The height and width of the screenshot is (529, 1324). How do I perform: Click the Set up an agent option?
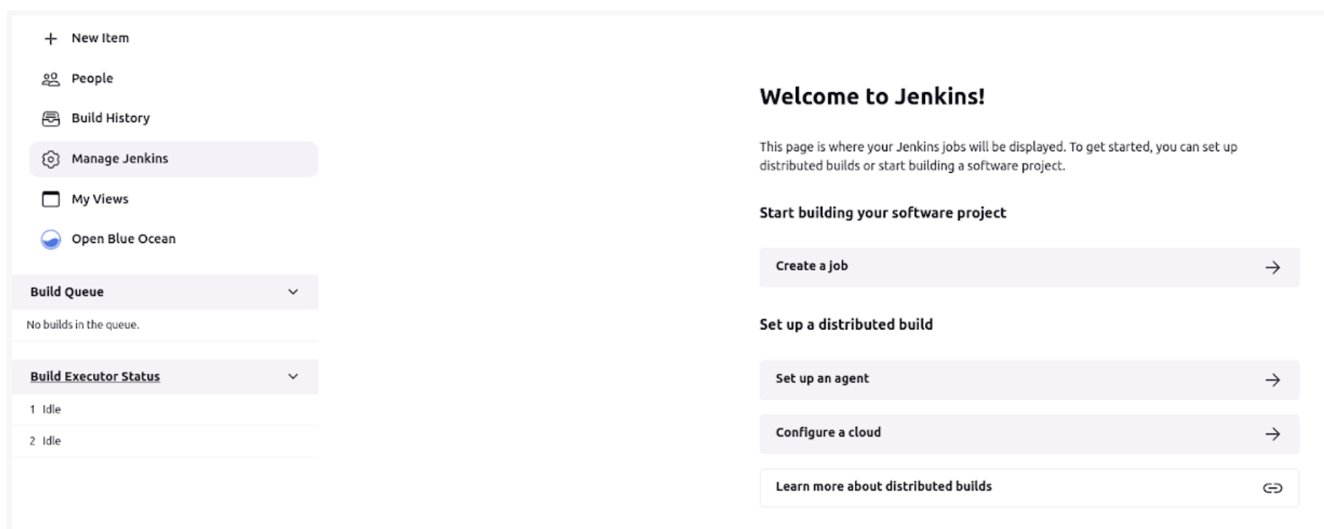coord(822,378)
